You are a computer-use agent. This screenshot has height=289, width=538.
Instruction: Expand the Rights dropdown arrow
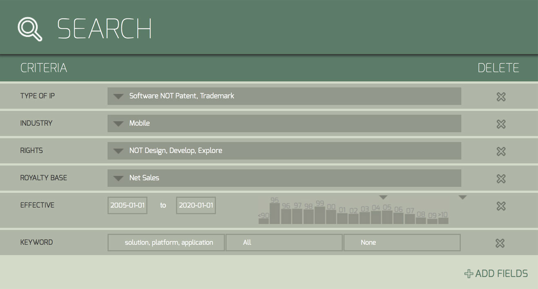[118, 151]
